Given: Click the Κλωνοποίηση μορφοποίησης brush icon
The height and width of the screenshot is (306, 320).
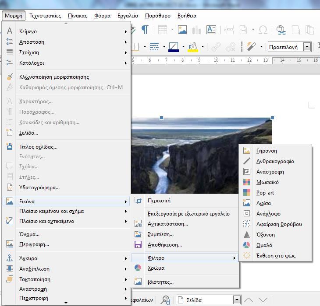Looking at the screenshot, I should [x=9, y=76].
